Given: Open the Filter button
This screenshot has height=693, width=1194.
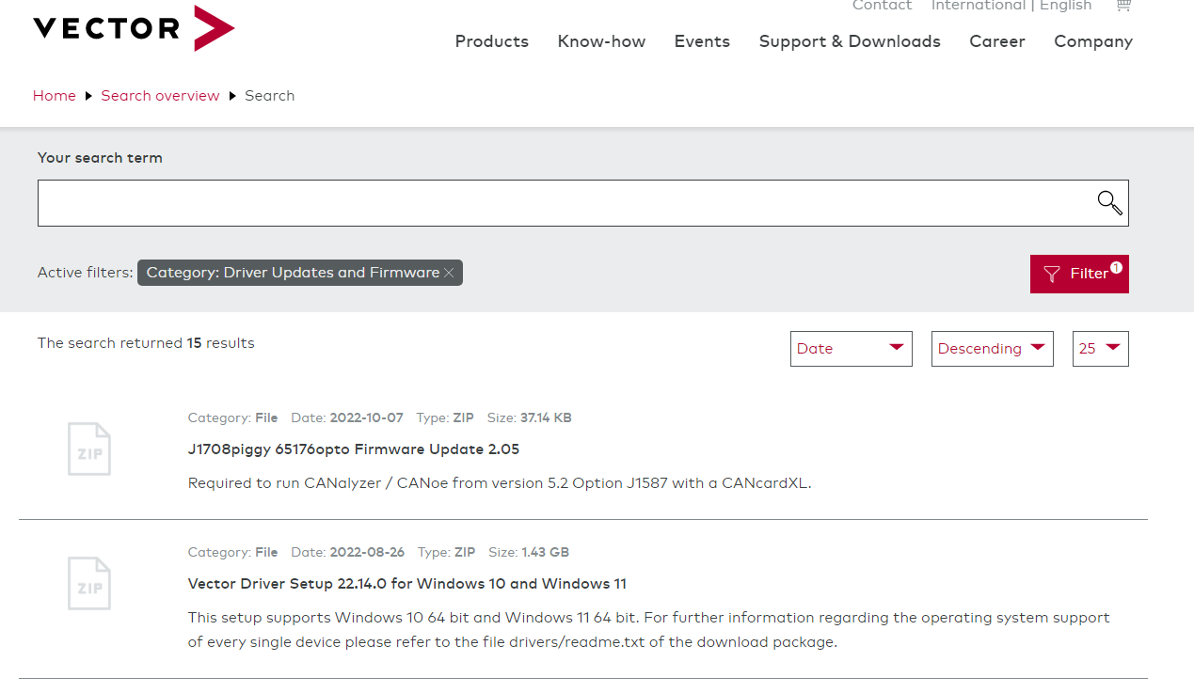Looking at the screenshot, I should (x=1079, y=274).
